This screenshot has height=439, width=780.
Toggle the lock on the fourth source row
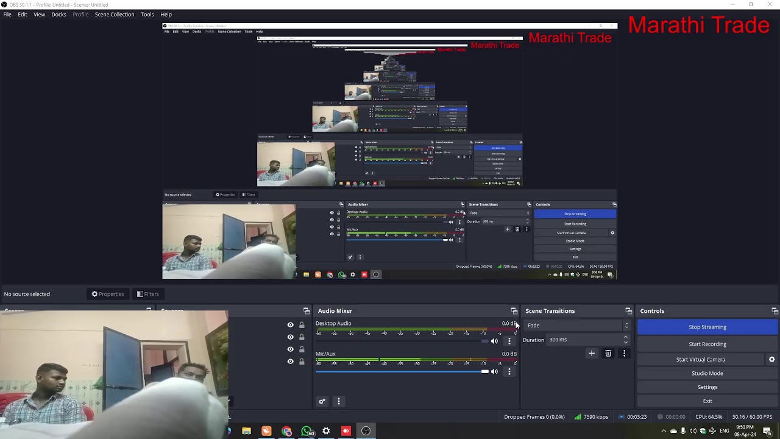302,362
